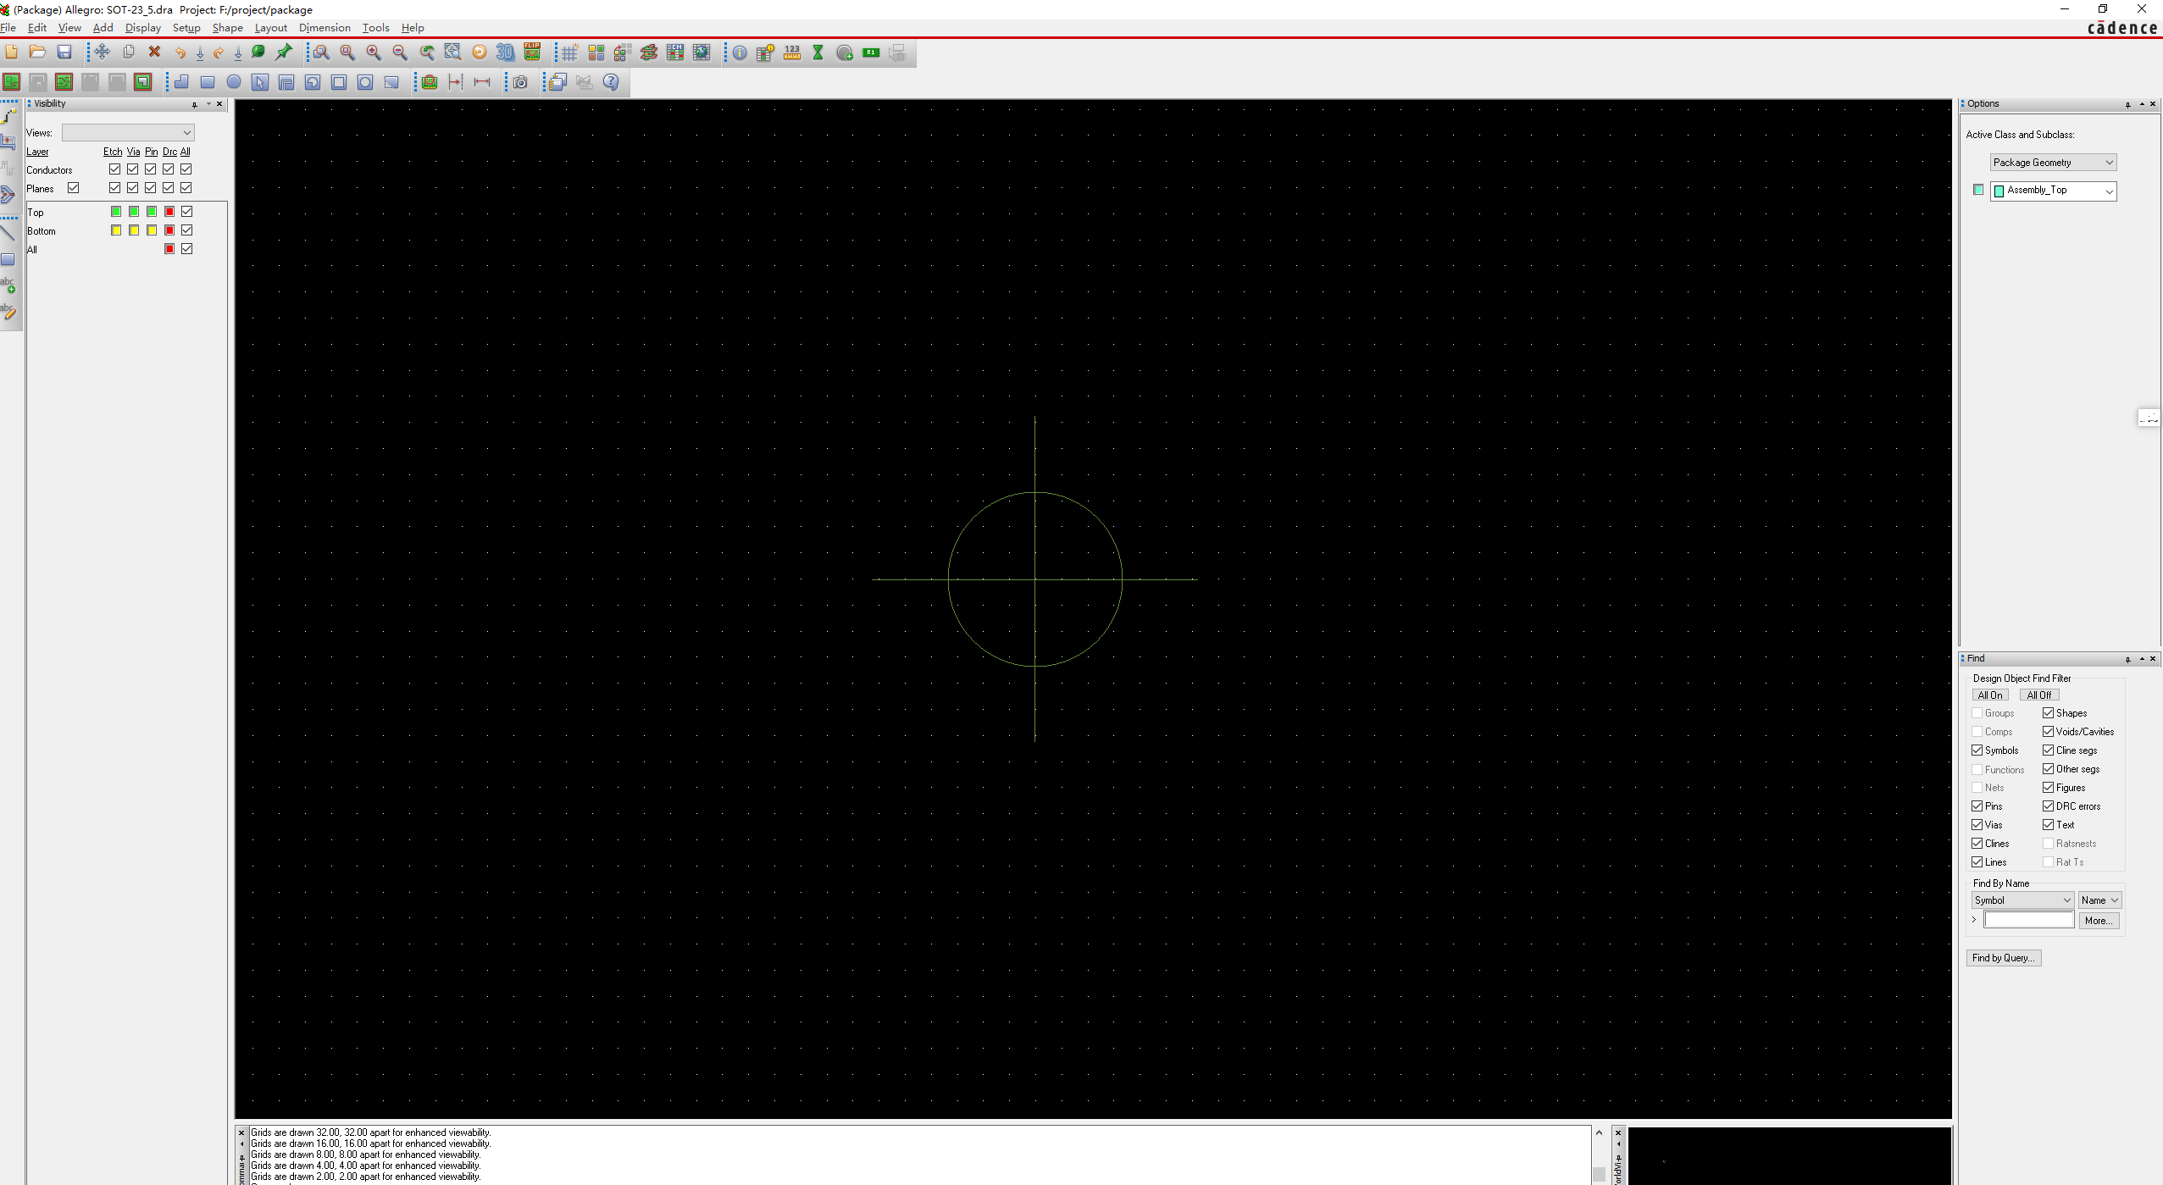Uncheck DRC errors in Find filter
The width and height of the screenshot is (2163, 1185).
(2048, 806)
